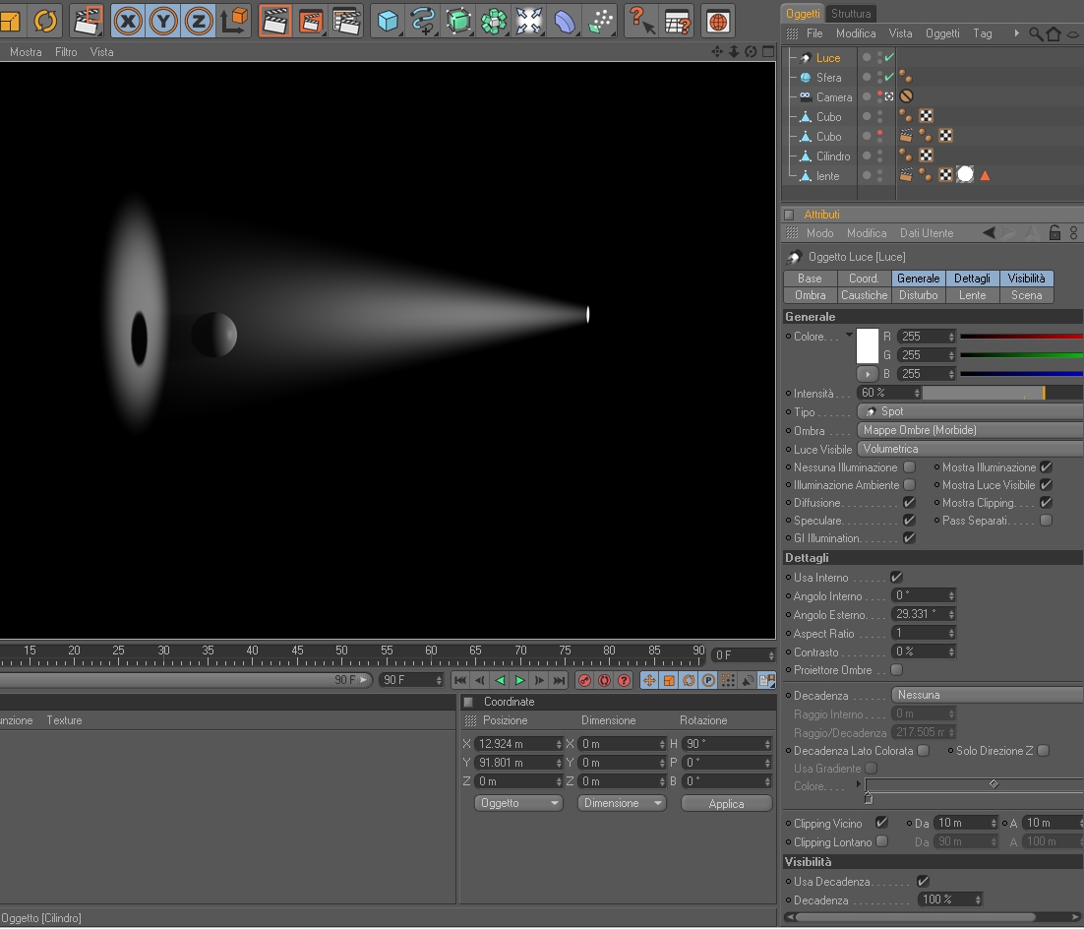Click the context help question-mark cursor icon
Image resolution: width=1084 pixels, height=930 pixels.
pos(641,21)
